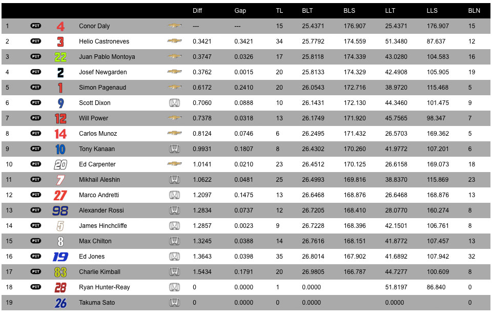Click the Gap column header

click(x=240, y=11)
